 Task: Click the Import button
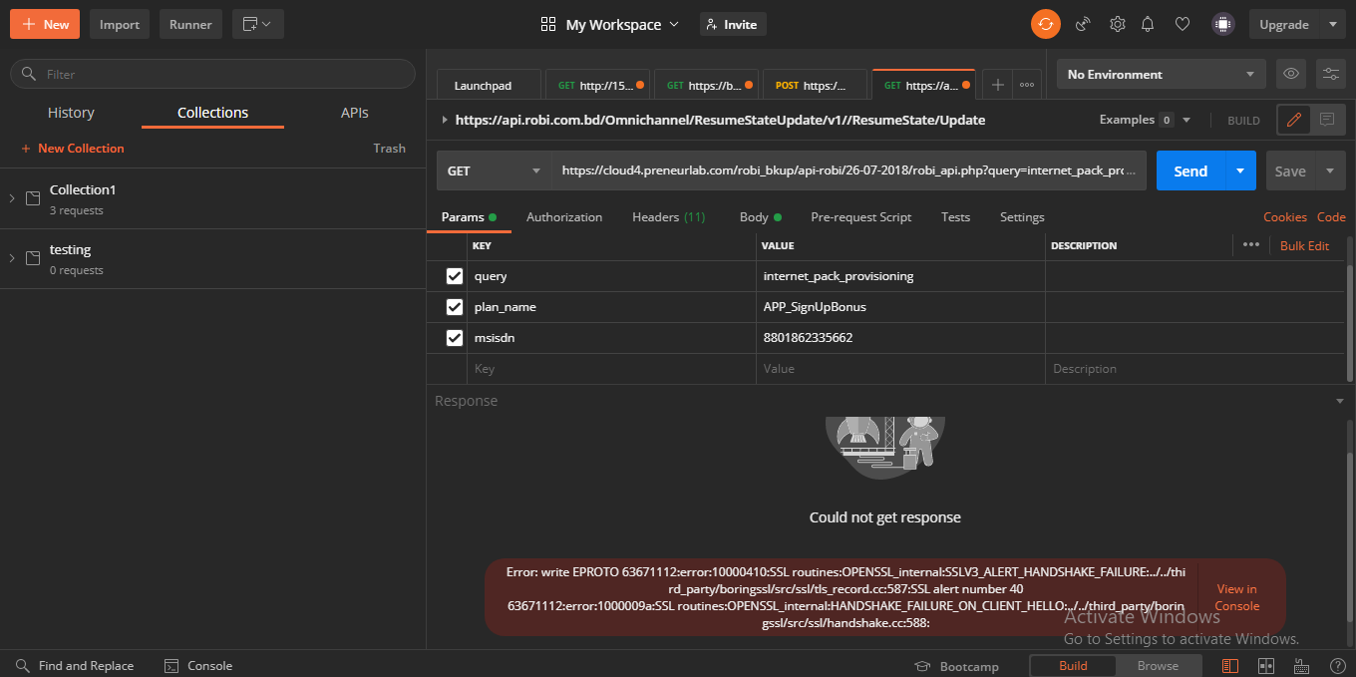coord(120,24)
